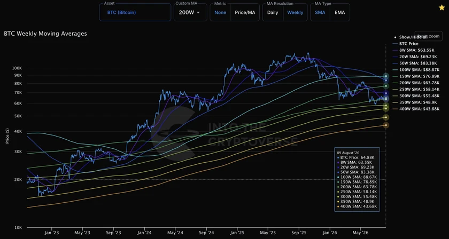
Task: Toggle Show/Hide all legend entry
Action: coord(411,37)
